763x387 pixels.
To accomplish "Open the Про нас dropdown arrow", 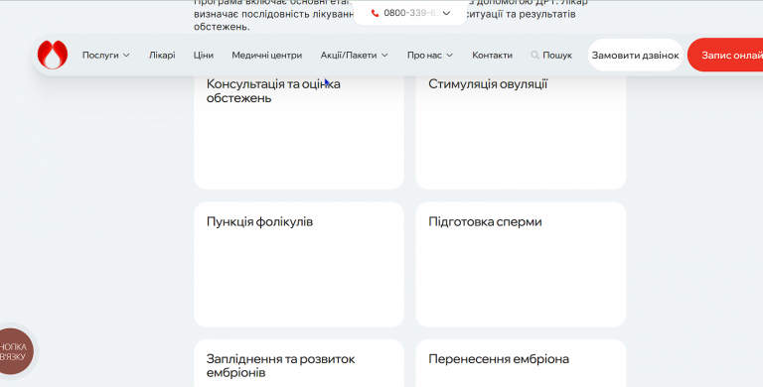I will (450, 56).
